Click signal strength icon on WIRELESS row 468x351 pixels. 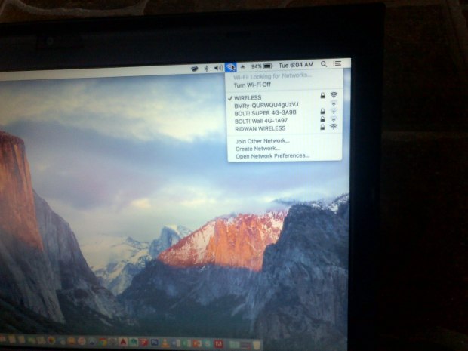click(x=334, y=95)
